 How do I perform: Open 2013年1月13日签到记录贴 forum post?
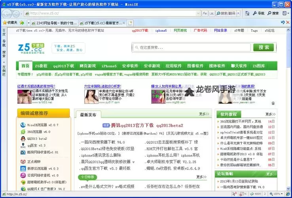tap(239, 181)
